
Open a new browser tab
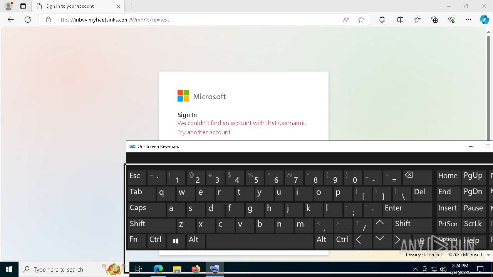[131, 6]
